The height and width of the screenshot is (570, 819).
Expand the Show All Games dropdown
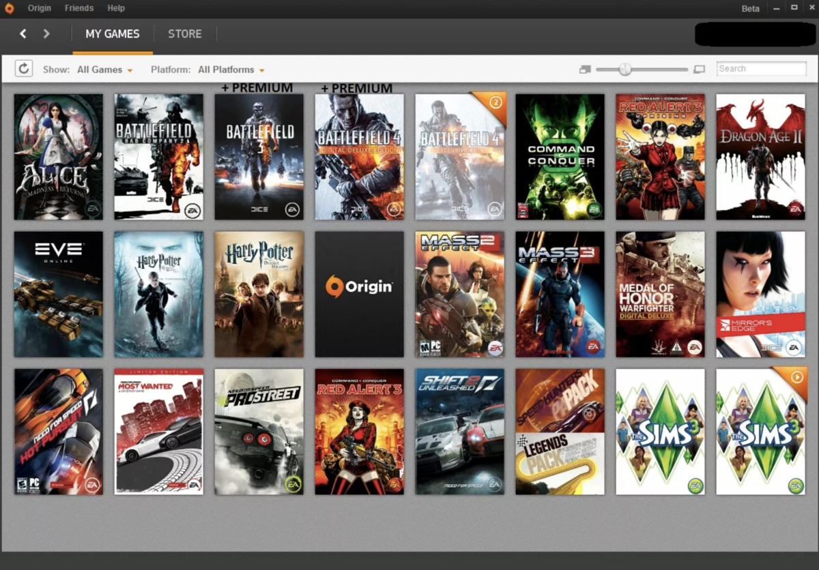(x=105, y=70)
